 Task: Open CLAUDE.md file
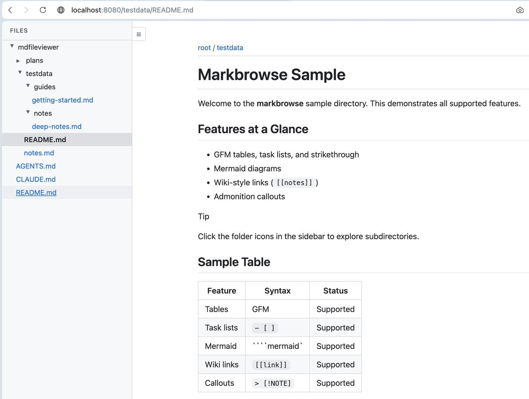tap(36, 179)
